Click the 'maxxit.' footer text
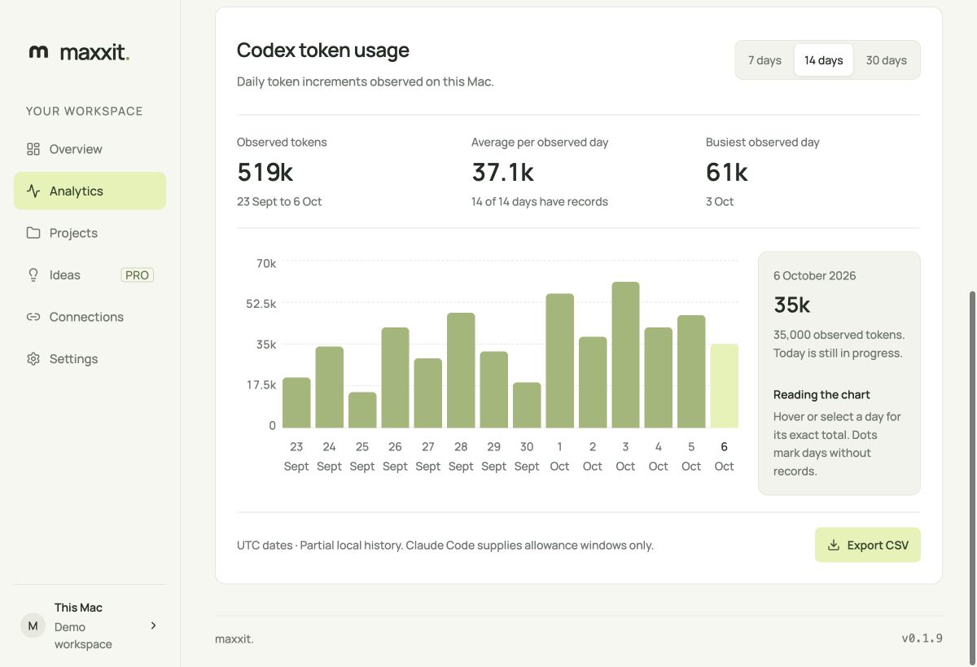977x667 pixels. click(x=234, y=639)
